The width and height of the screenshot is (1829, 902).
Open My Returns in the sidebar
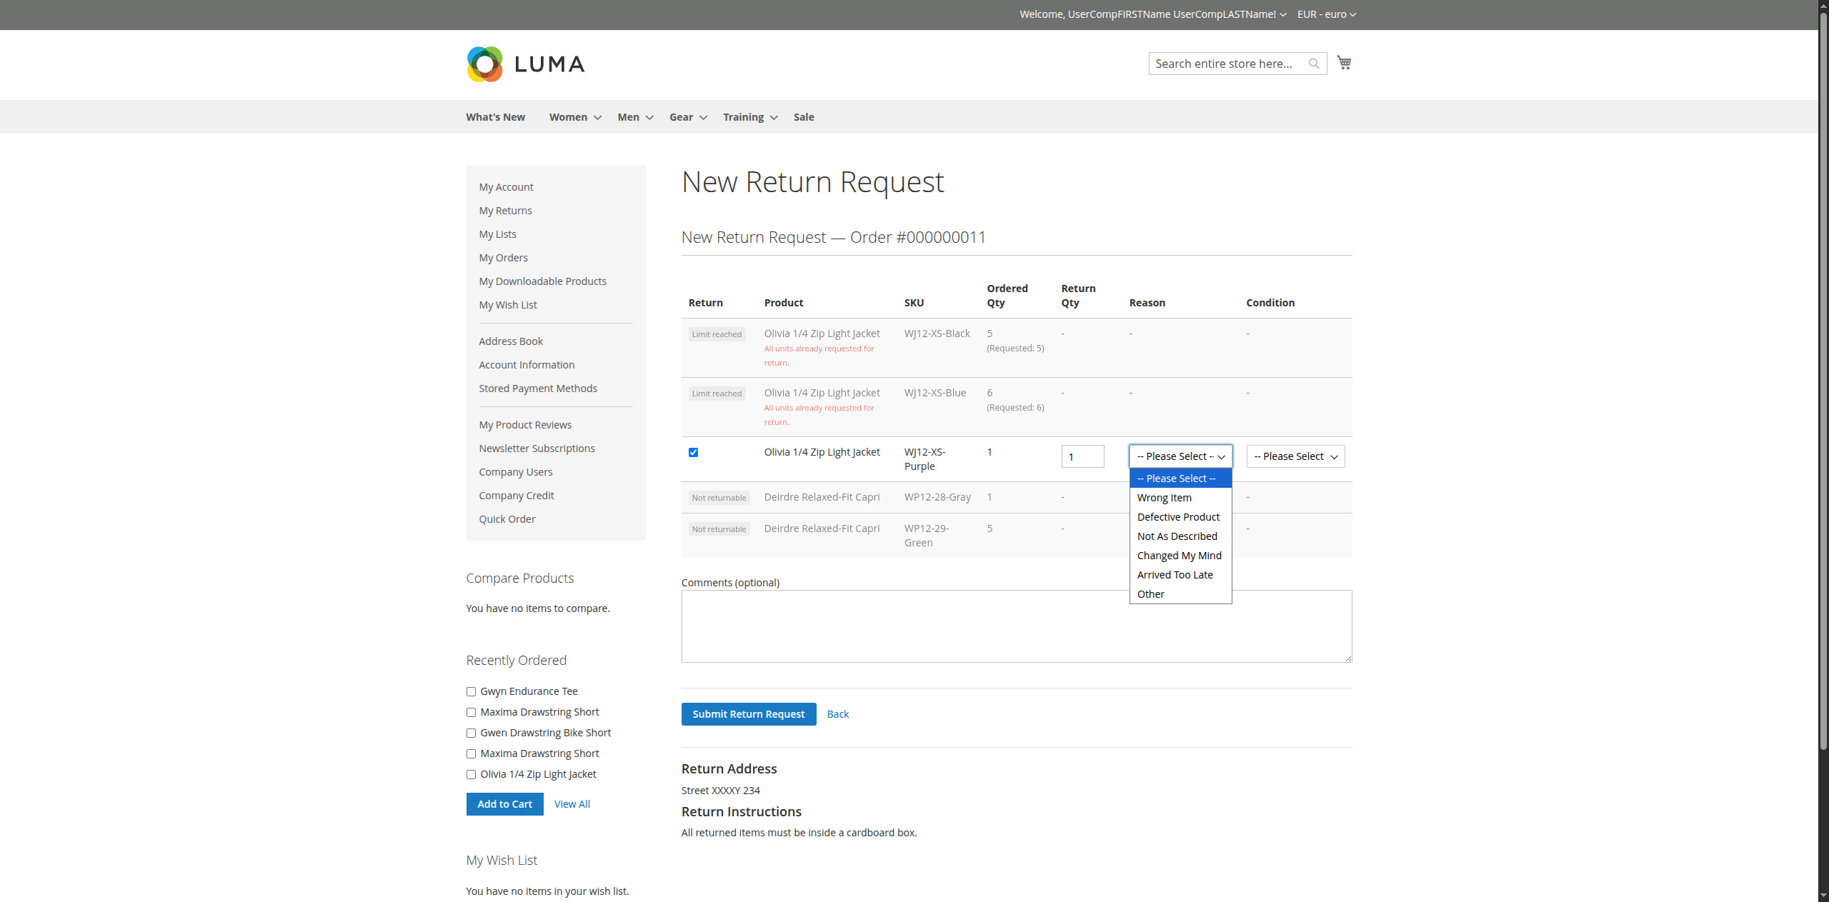click(x=505, y=210)
